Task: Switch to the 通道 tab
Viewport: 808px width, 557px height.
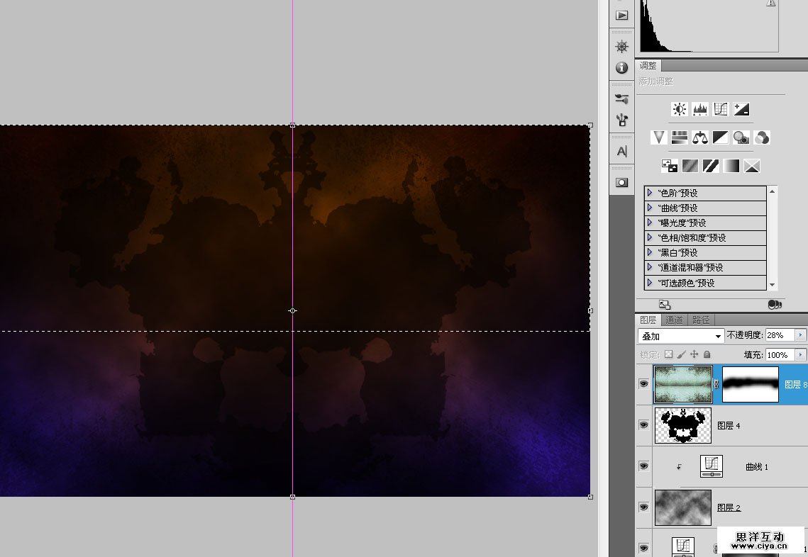Action: pos(674,320)
